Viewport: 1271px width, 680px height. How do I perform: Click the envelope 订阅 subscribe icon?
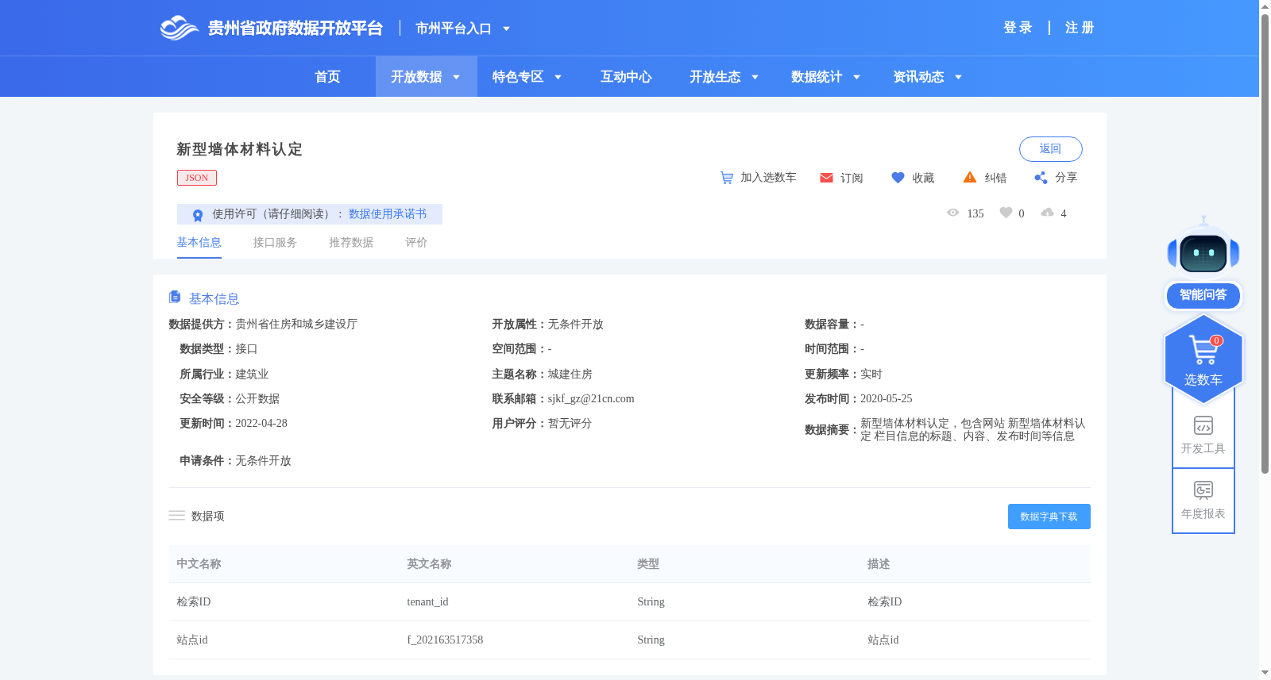(x=826, y=178)
